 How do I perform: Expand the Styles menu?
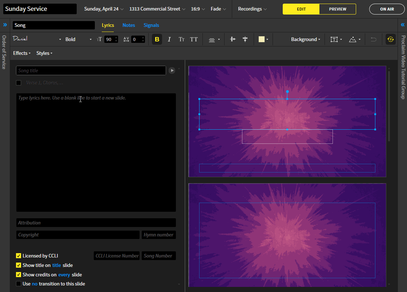pyautogui.click(x=44, y=53)
